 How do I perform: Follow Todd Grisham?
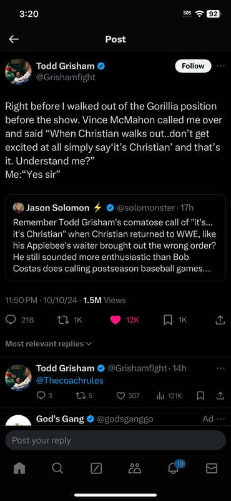[x=193, y=66]
